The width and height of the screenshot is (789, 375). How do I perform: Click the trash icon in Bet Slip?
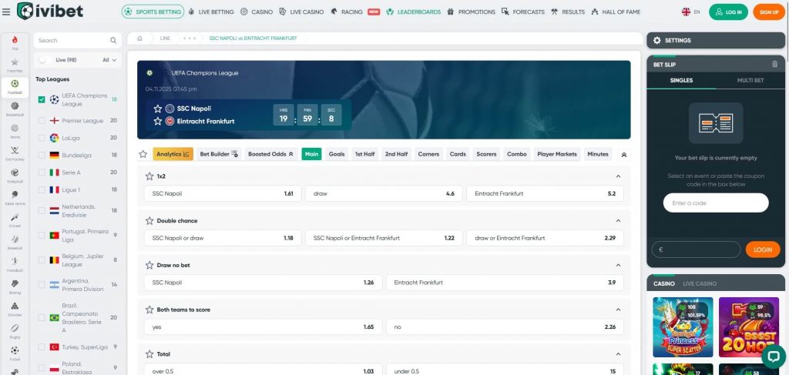774,65
